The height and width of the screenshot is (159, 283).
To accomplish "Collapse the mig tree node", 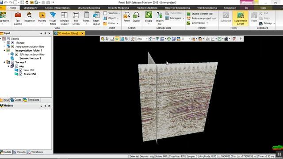I will pyautogui.click(x=8, y=66).
